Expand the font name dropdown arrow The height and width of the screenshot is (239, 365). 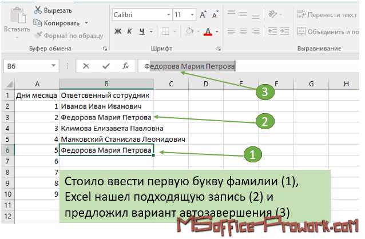pos(169,15)
